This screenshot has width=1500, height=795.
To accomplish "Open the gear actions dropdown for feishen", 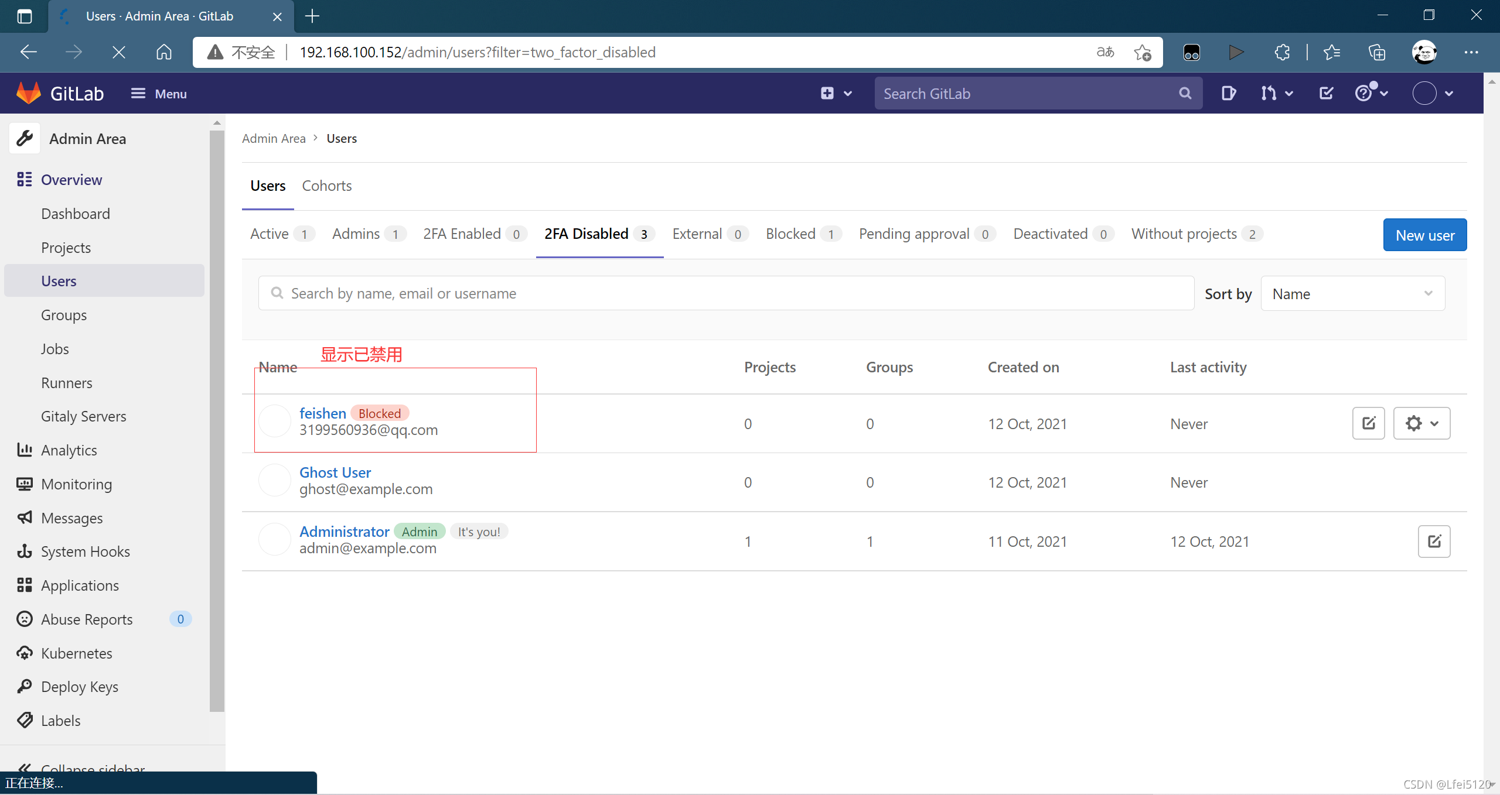I will click(x=1421, y=423).
